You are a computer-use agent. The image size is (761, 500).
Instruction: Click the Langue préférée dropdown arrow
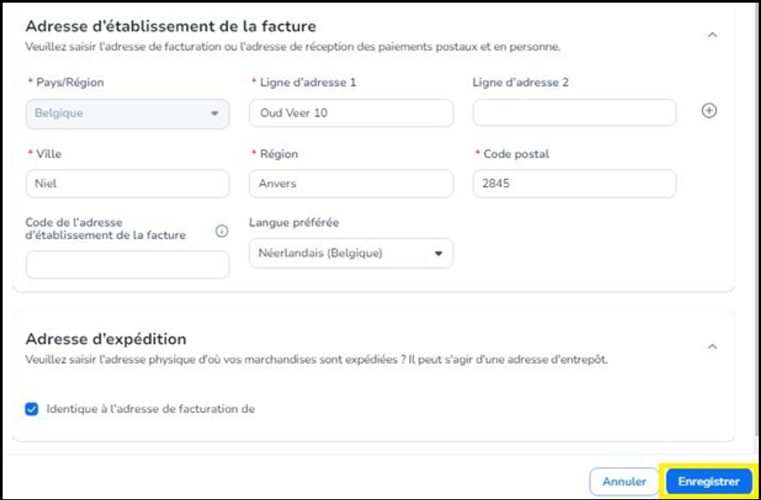click(438, 253)
